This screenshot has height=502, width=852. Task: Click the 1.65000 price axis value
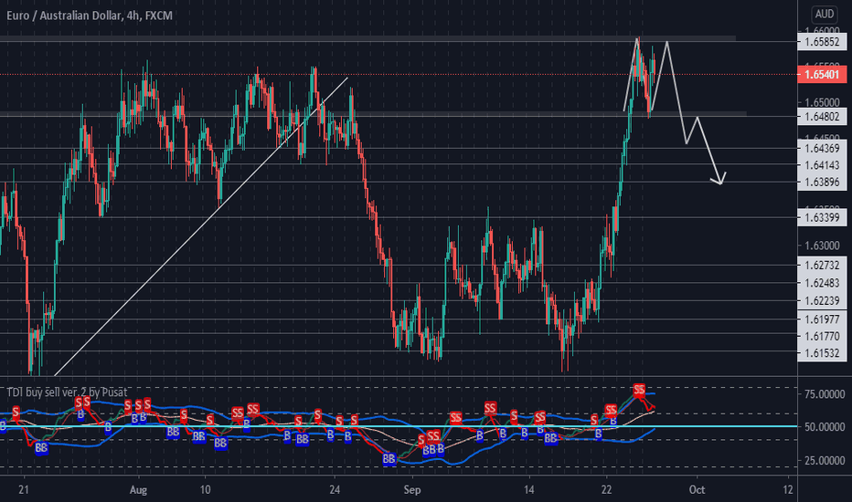(x=822, y=102)
